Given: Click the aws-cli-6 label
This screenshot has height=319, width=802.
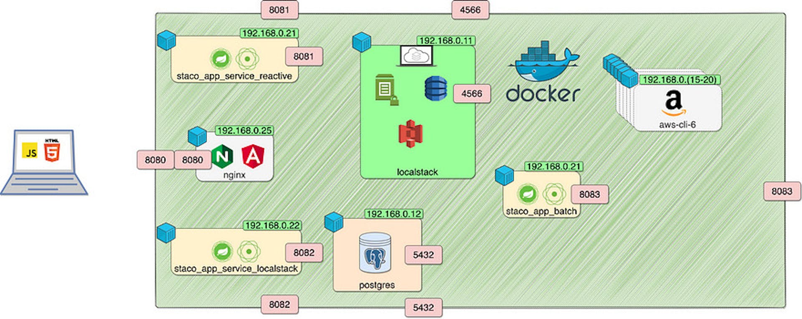Looking at the screenshot, I should [x=678, y=124].
